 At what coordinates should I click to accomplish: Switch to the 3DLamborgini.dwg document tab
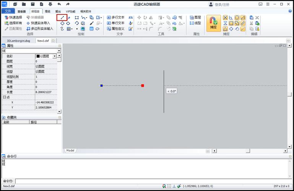pos(18,40)
